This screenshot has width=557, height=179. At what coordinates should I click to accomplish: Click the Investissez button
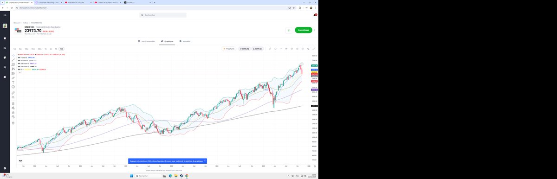tap(304, 30)
